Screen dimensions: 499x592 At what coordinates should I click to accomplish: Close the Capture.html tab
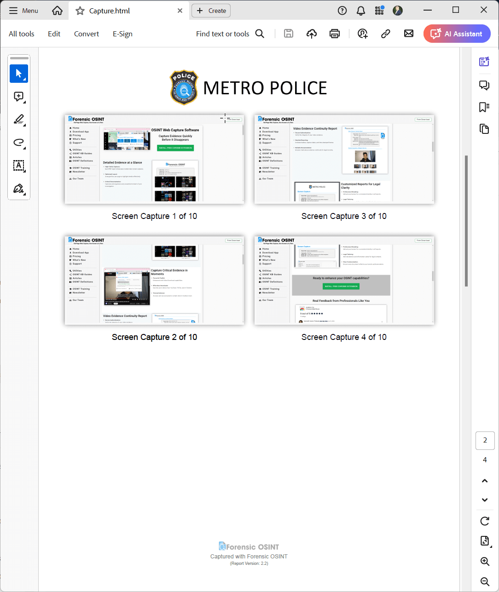[180, 11]
